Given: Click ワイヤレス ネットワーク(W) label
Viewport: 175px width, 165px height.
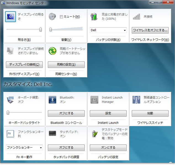Looking at the screenshot, I should point(150,40).
